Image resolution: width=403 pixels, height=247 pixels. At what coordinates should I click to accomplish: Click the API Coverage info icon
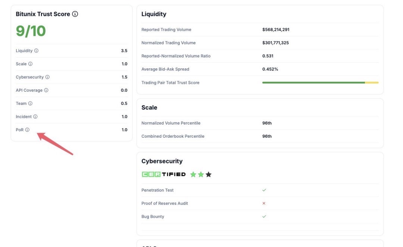pyautogui.click(x=46, y=90)
